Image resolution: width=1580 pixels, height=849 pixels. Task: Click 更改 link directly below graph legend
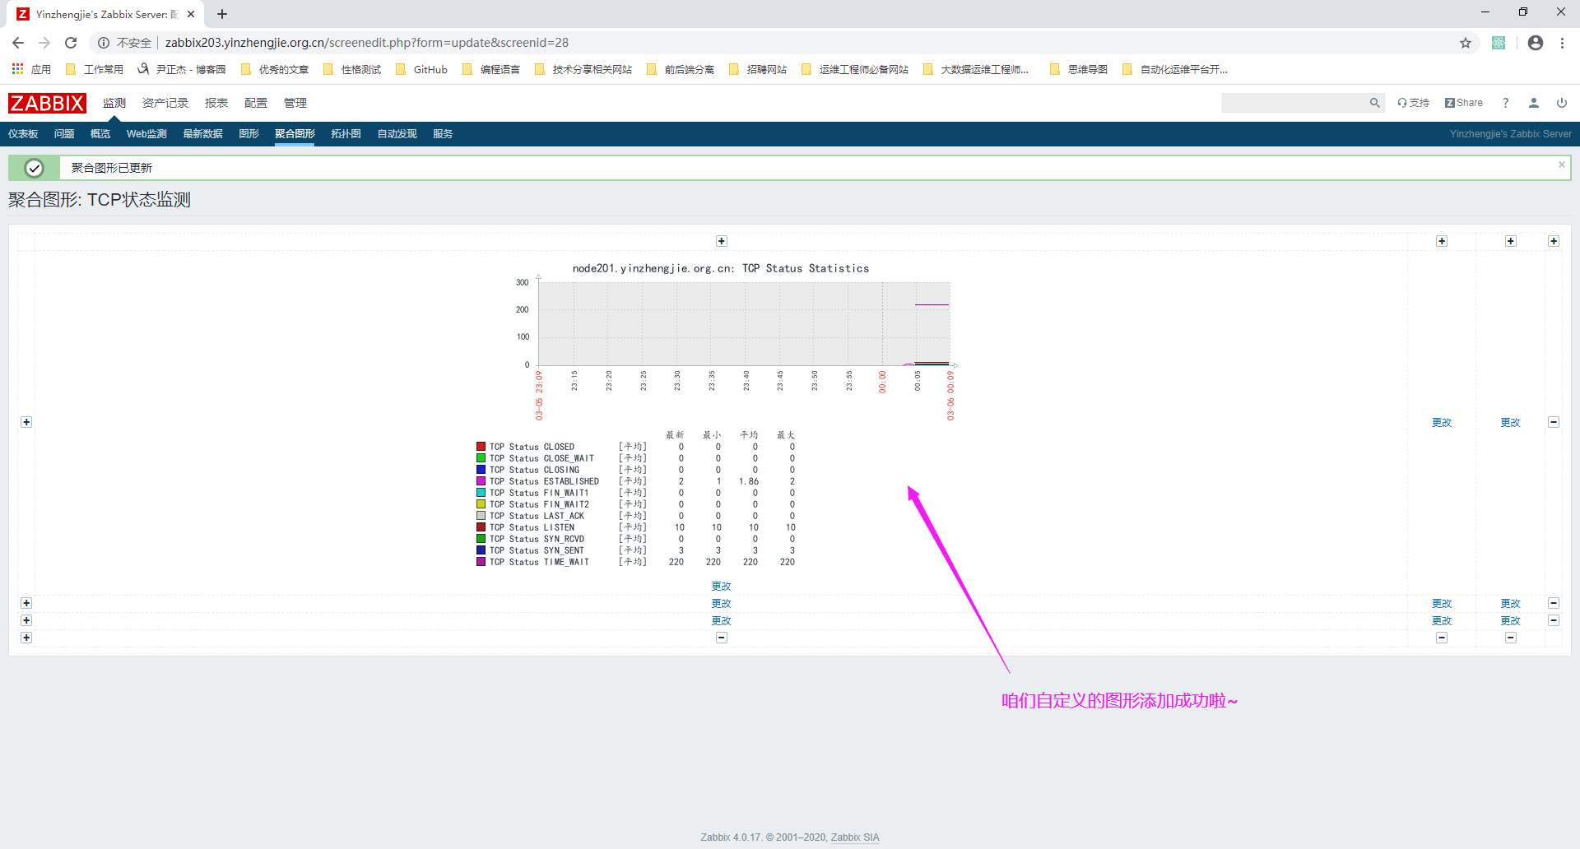(x=722, y=586)
